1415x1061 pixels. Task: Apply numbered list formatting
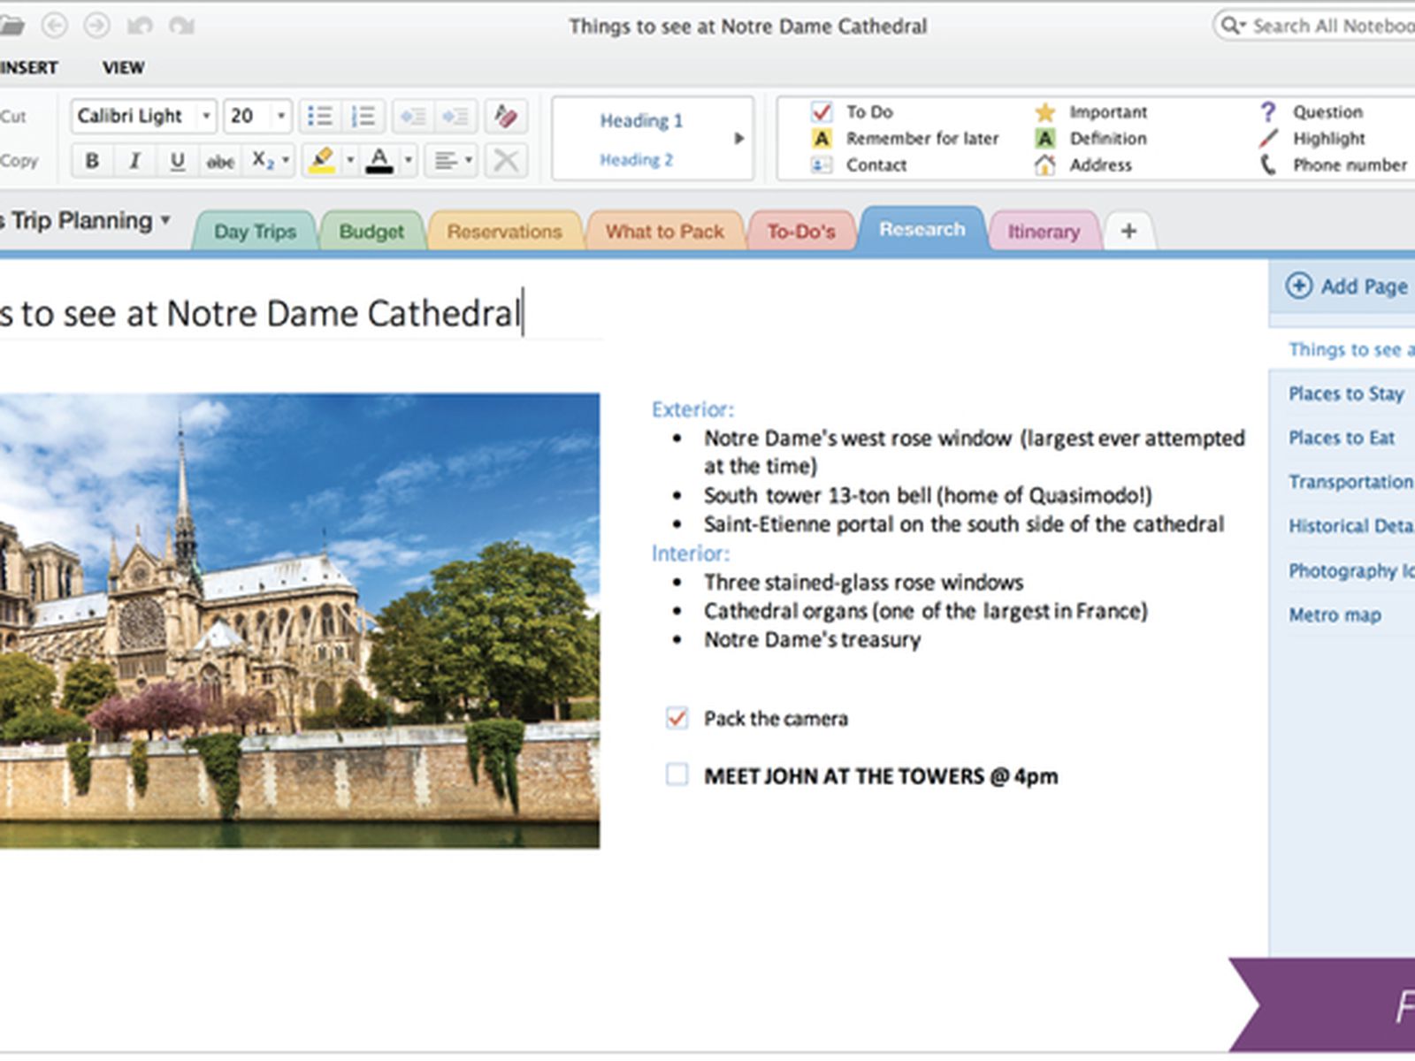pyautogui.click(x=363, y=116)
